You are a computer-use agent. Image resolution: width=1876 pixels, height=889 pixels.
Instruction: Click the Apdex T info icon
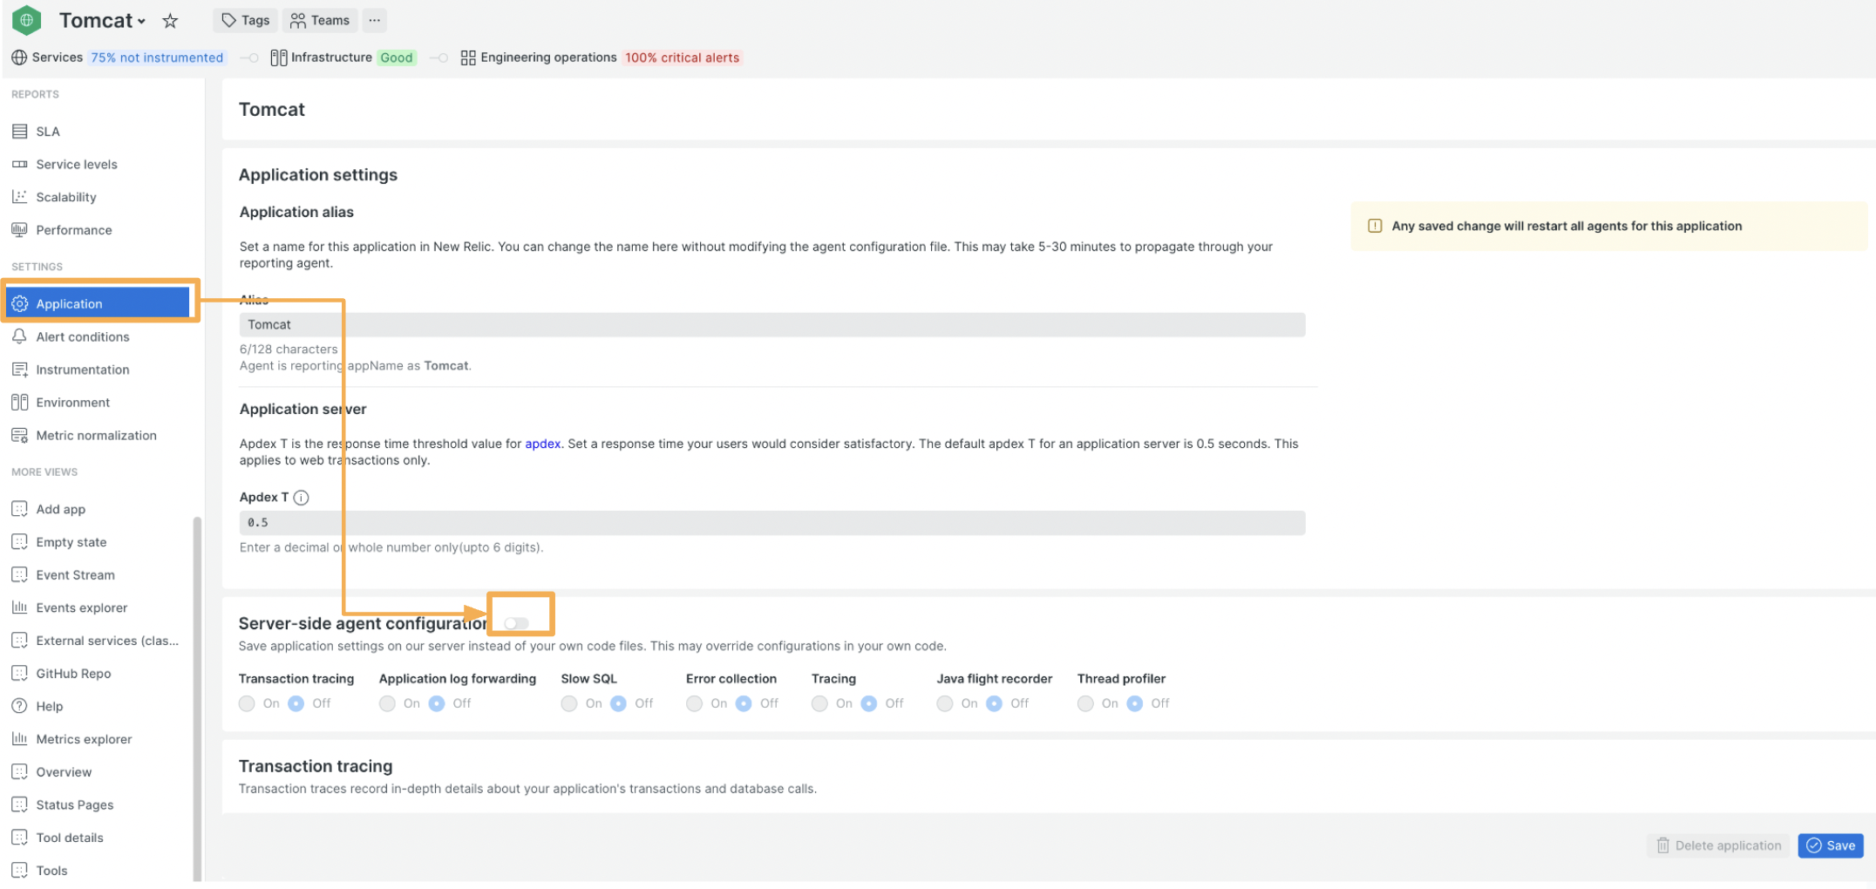tap(301, 498)
